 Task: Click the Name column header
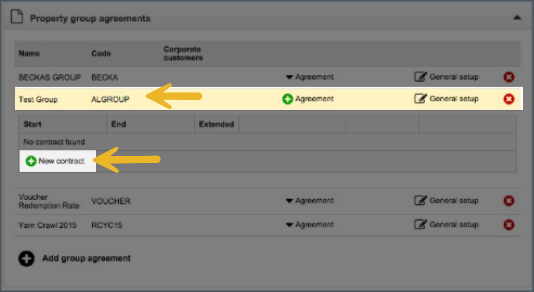(x=29, y=53)
